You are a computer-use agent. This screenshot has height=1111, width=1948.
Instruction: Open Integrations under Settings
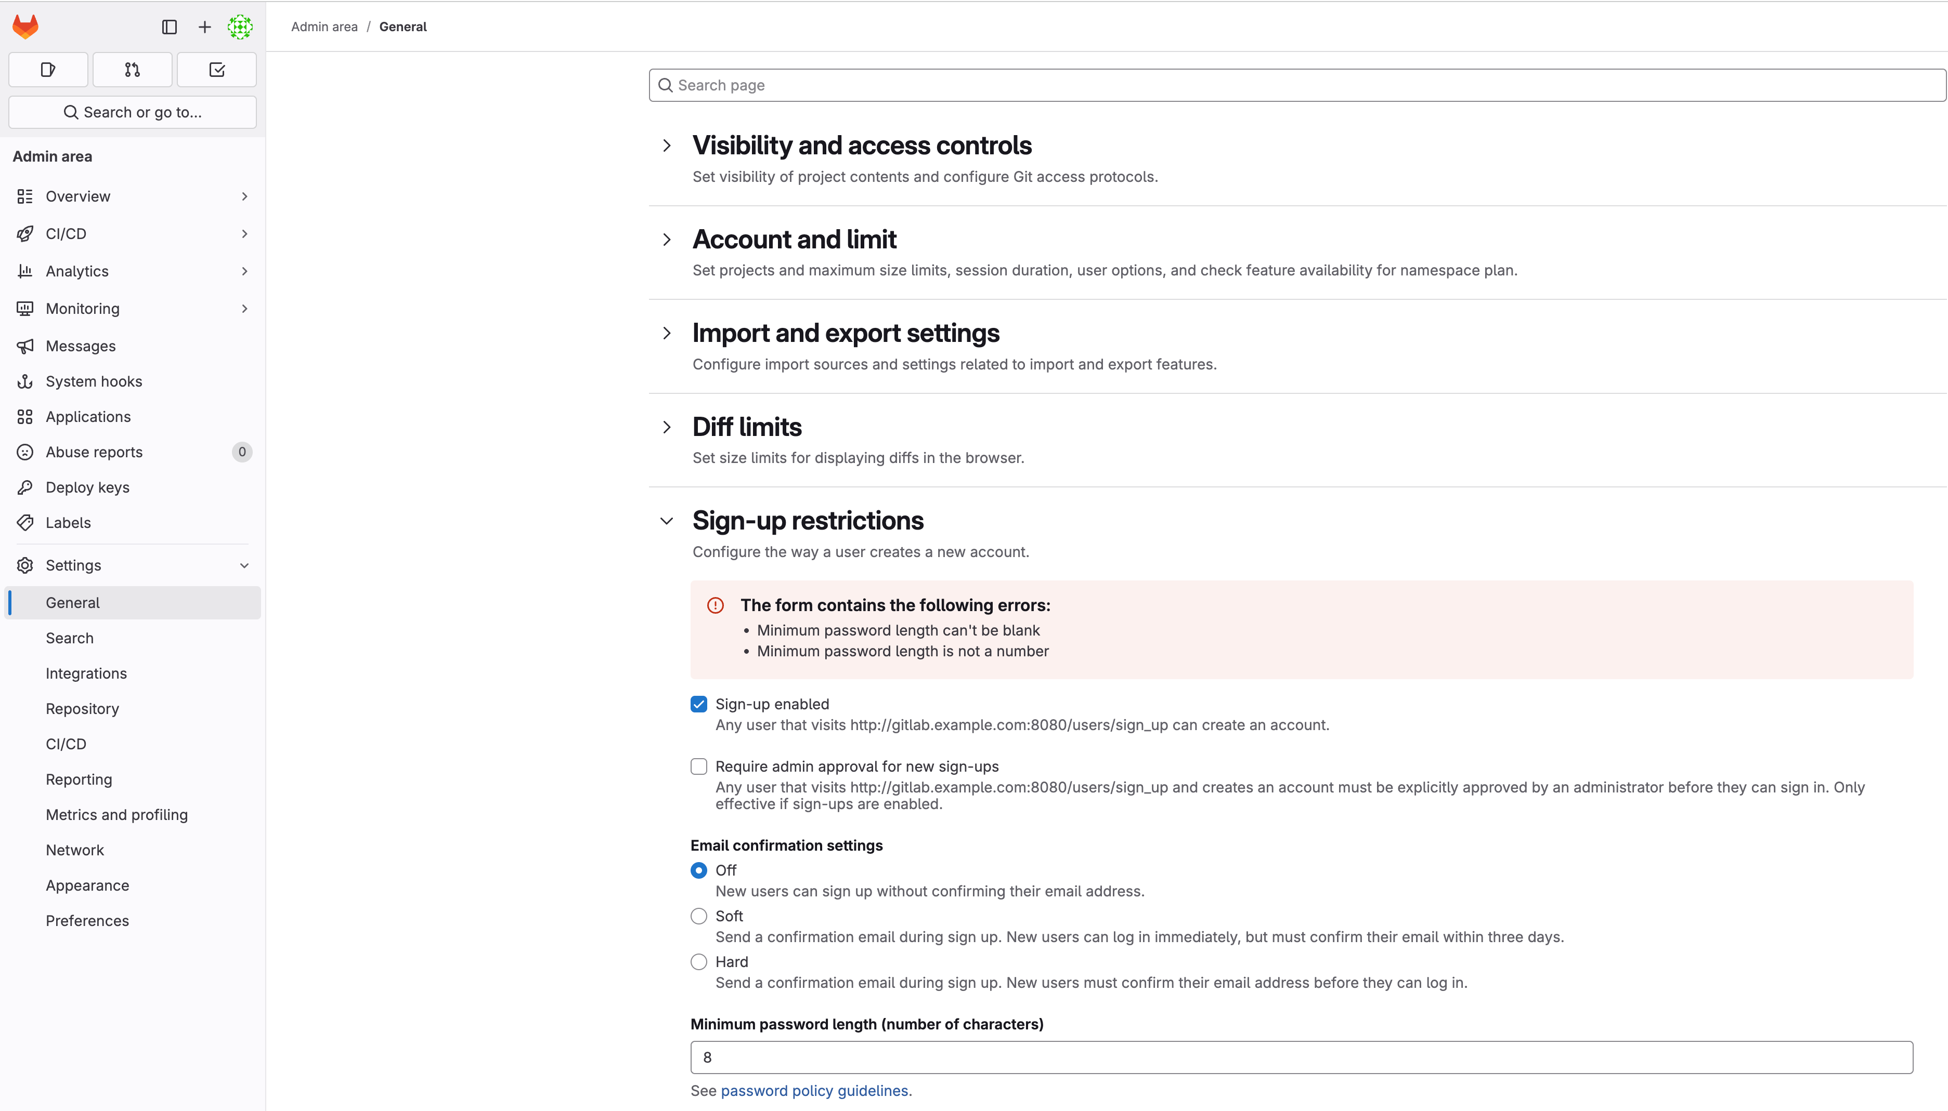(x=86, y=673)
